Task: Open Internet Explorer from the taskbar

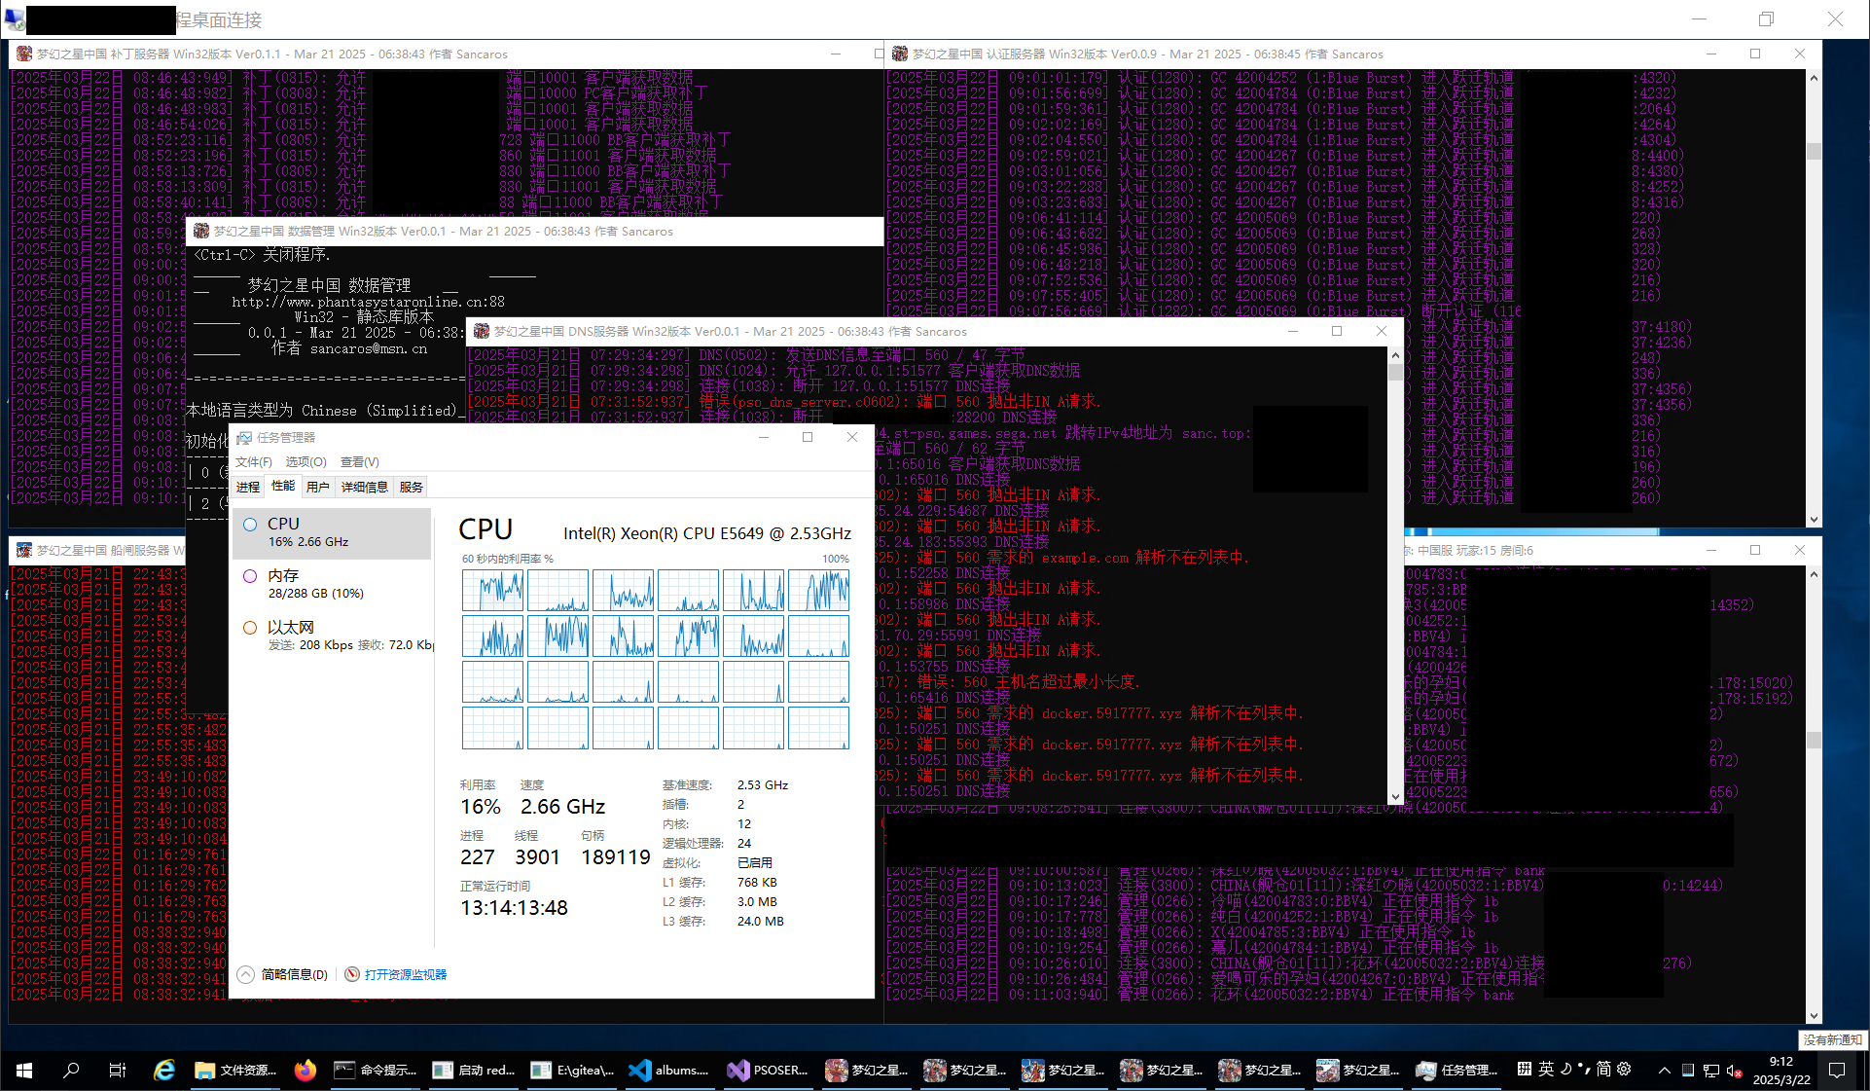Action: coord(164,1070)
